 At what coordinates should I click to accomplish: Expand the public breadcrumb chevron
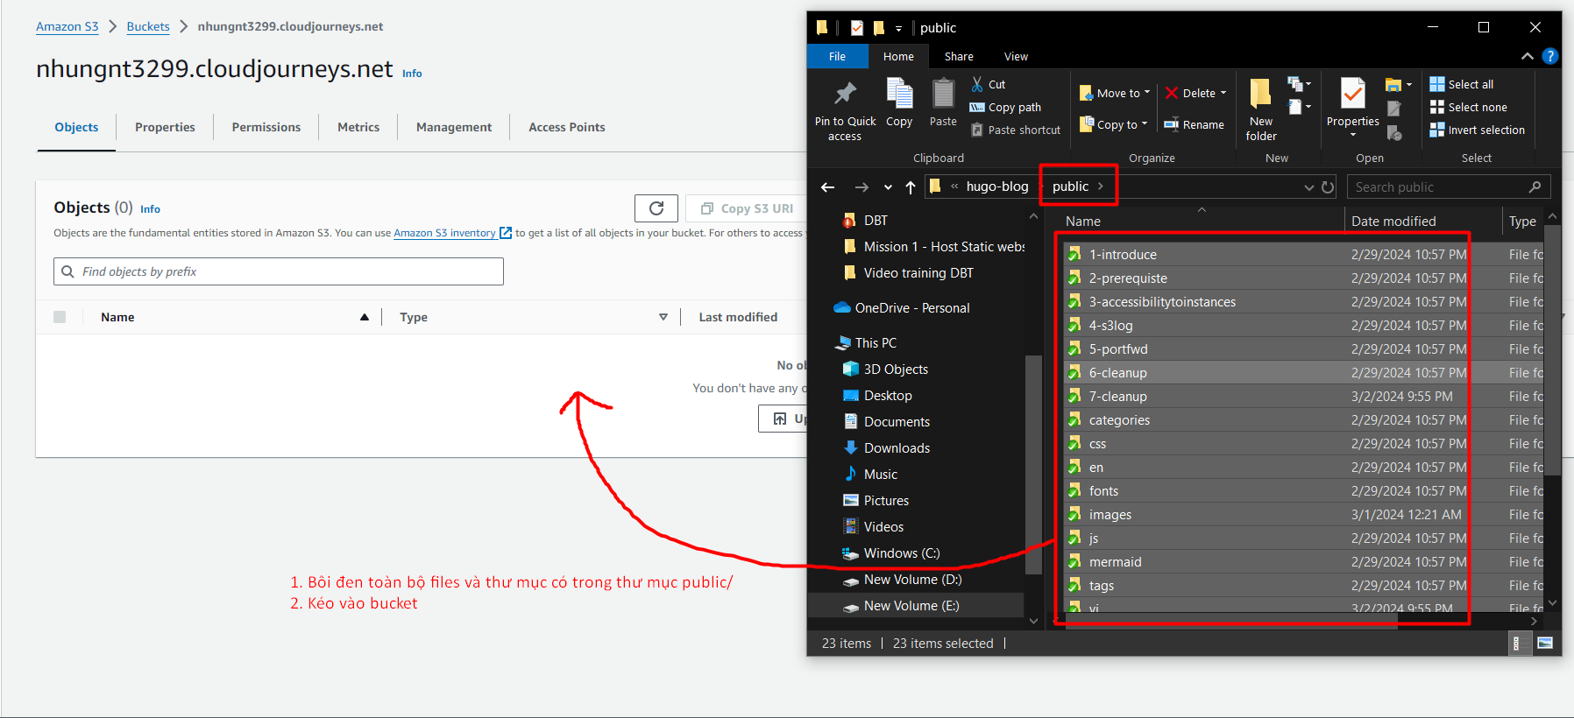click(1101, 187)
